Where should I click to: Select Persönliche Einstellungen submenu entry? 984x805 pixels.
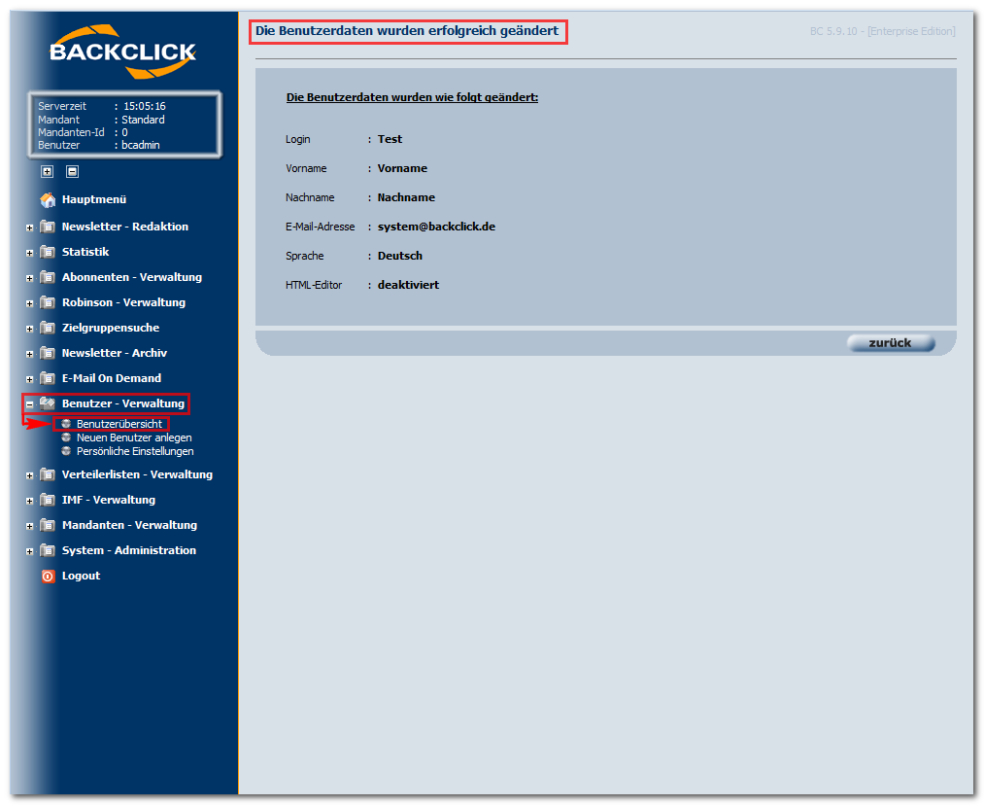coord(135,451)
